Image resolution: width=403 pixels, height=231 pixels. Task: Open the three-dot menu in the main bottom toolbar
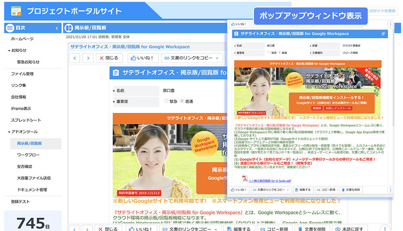pos(385,229)
